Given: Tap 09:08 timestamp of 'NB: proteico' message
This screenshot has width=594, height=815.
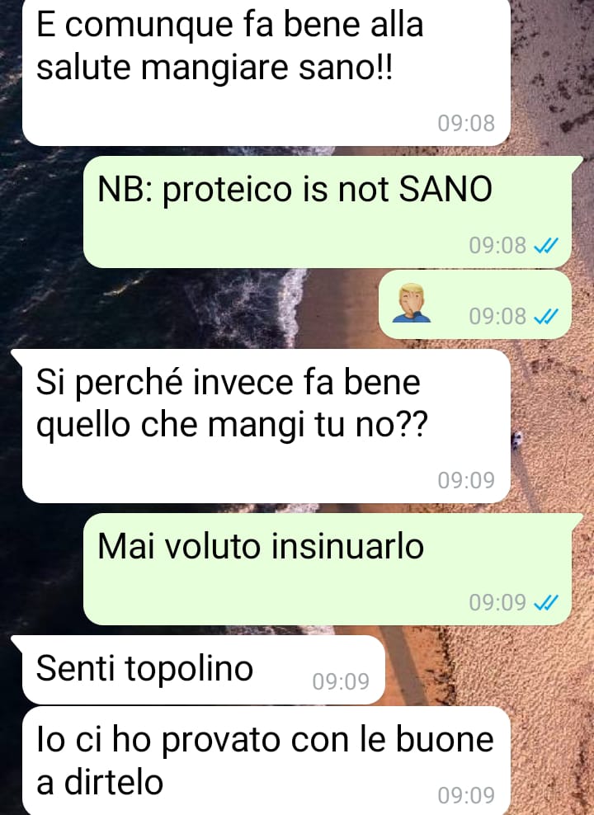Looking at the screenshot, I should coord(497,245).
